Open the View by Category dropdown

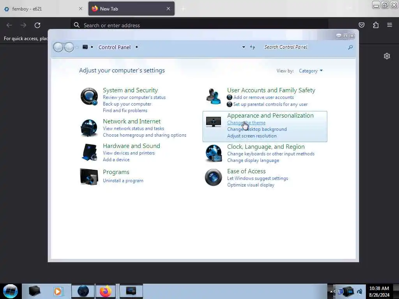point(311,71)
